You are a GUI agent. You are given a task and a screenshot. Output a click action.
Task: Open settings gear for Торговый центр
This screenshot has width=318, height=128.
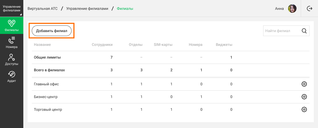coord(304,109)
